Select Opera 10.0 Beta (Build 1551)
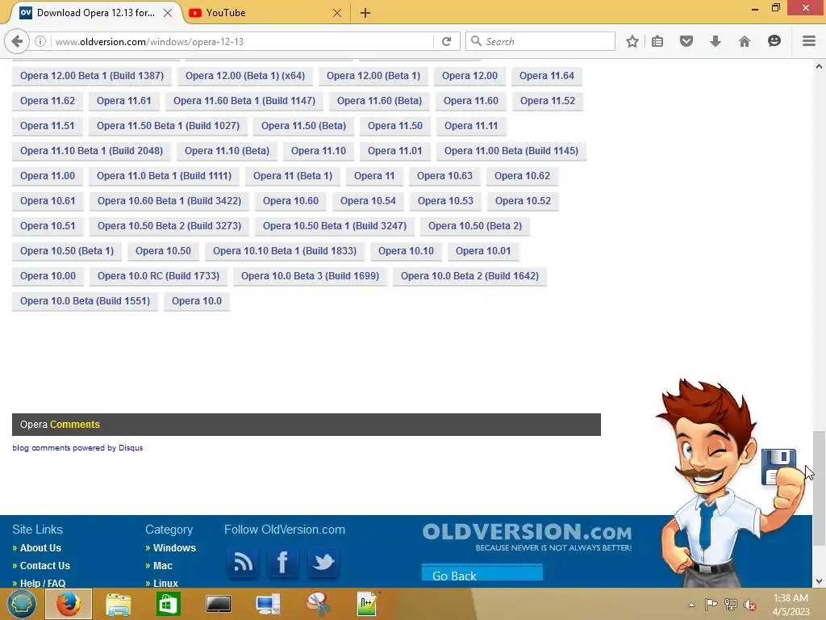This screenshot has width=826, height=620. pyautogui.click(x=86, y=301)
